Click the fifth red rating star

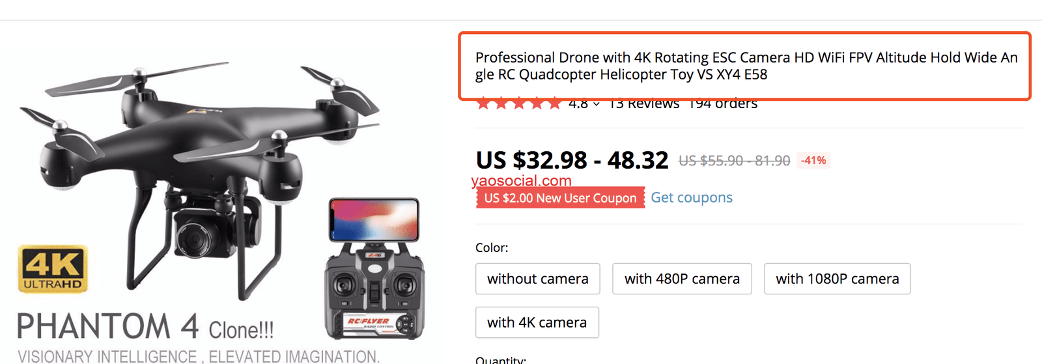554,104
